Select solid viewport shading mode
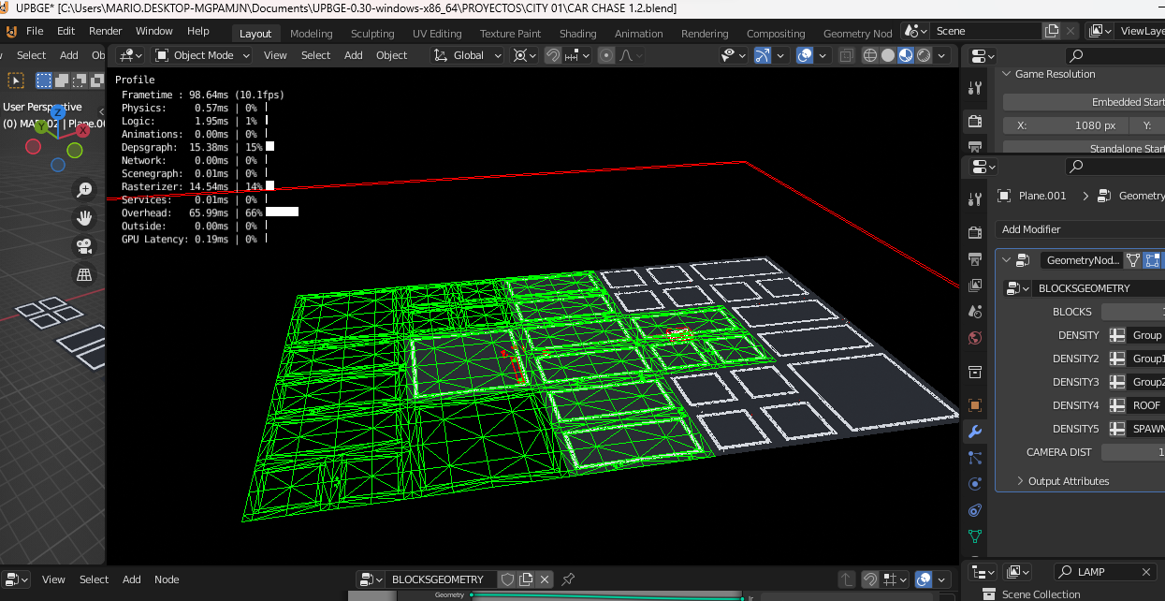The width and height of the screenshot is (1165, 601). (888, 55)
